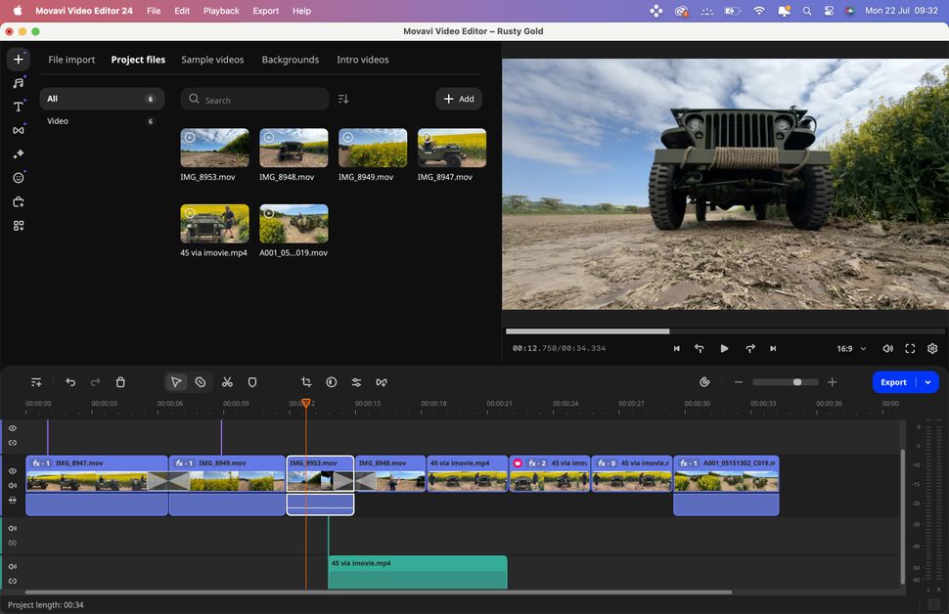Select the IMG_8948.mov thumbnail
This screenshot has width=949, height=614.
tap(293, 147)
